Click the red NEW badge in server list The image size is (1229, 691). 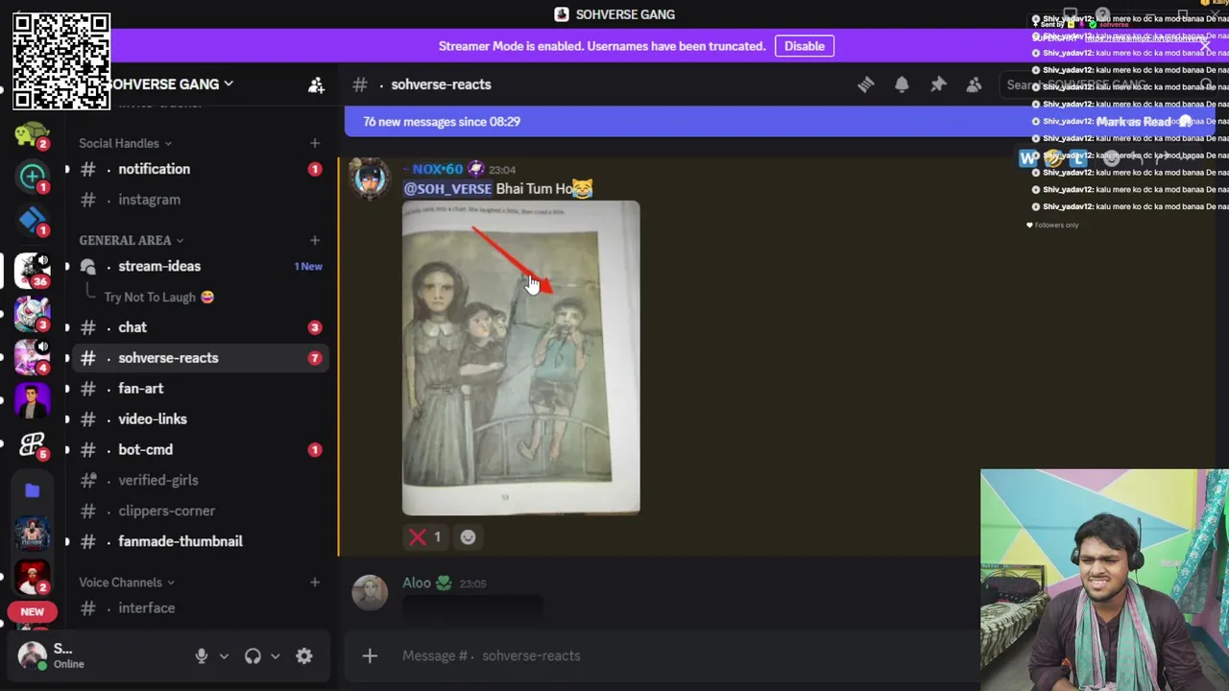pyautogui.click(x=32, y=611)
